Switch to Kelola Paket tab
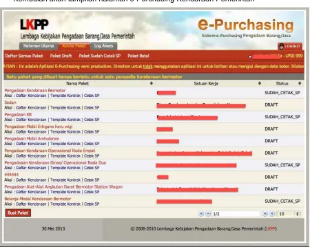 [x=74, y=46]
